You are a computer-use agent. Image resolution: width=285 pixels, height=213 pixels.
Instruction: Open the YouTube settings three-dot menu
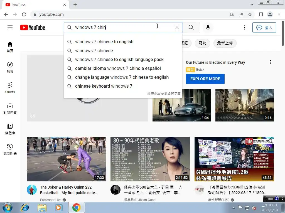(x=244, y=27)
